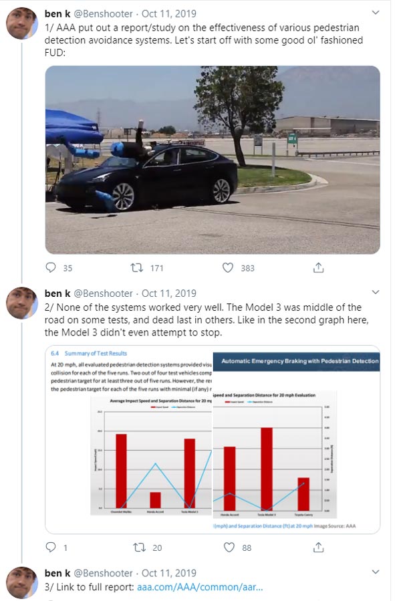The width and height of the screenshot is (401, 601).
Task: Share the second tweet via share icon
Action: coord(319,548)
